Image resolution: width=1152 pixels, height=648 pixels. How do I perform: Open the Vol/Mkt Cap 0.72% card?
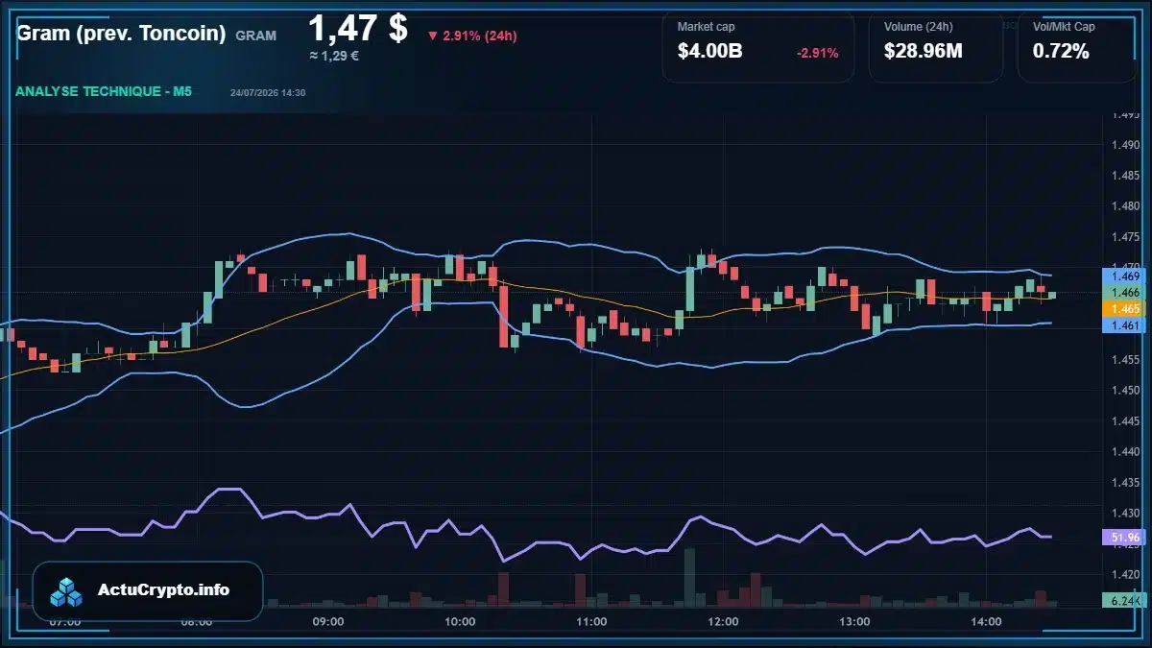[x=1077, y=46]
